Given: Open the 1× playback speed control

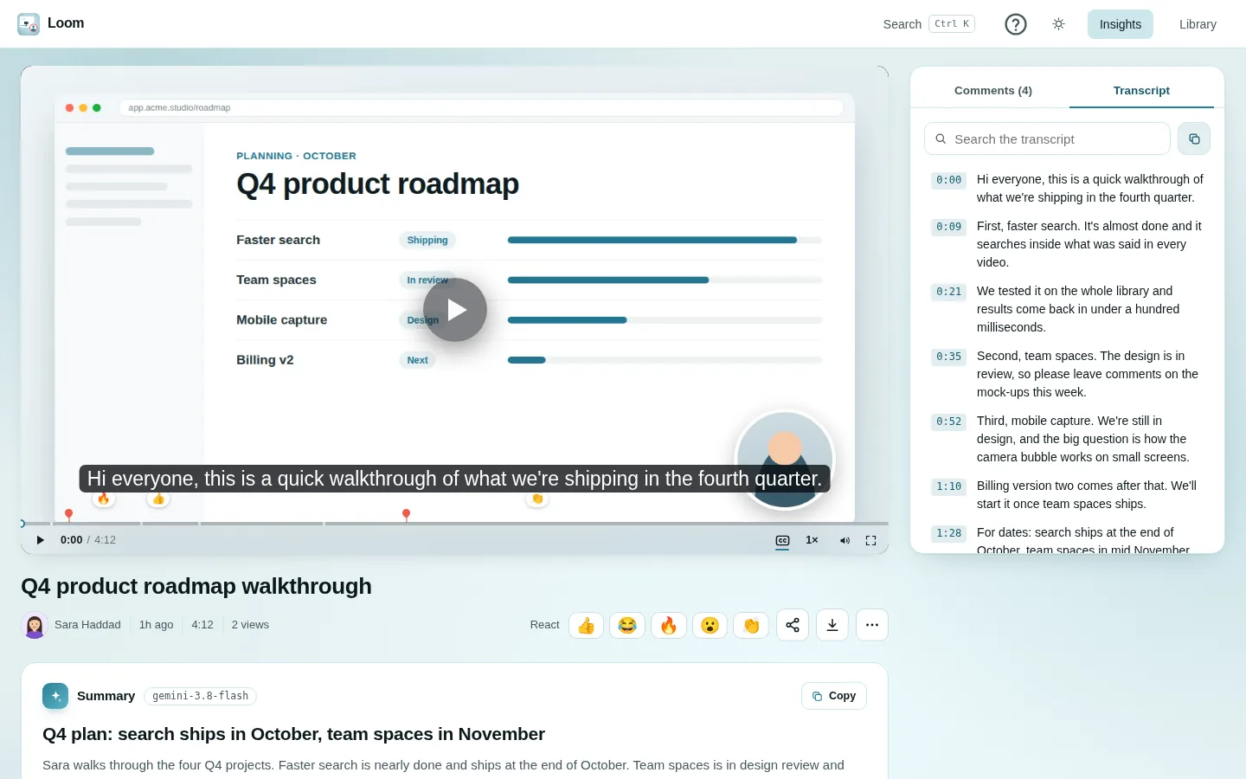Looking at the screenshot, I should pyautogui.click(x=812, y=540).
